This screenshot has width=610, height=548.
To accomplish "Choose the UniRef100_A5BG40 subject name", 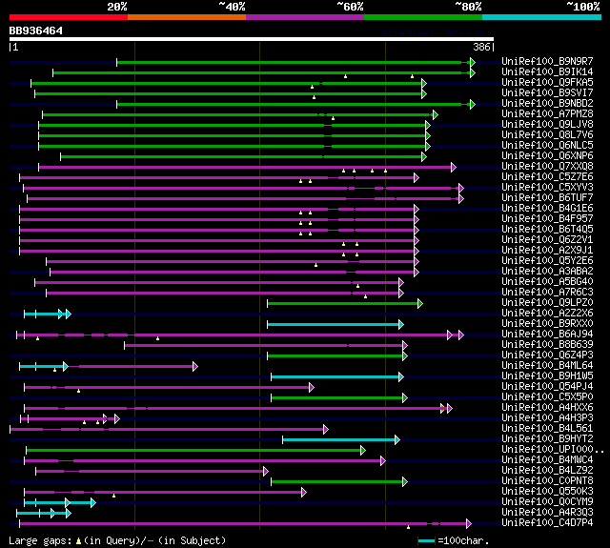I will point(547,282).
